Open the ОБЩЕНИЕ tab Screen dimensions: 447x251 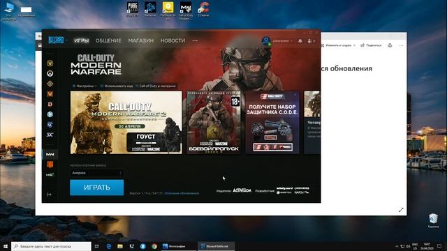click(108, 40)
